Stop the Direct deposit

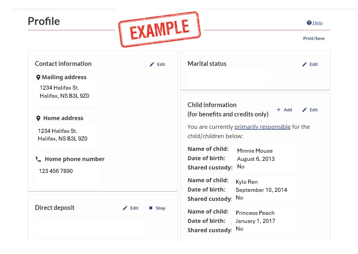161,208
